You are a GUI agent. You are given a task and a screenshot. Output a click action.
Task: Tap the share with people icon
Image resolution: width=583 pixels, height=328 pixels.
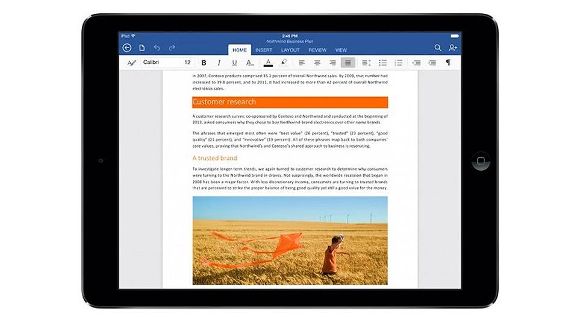tap(453, 48)
